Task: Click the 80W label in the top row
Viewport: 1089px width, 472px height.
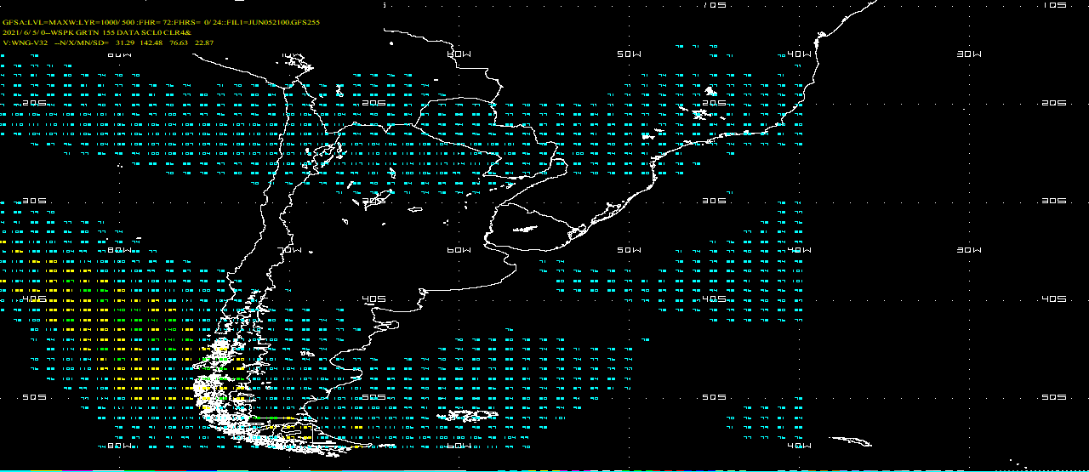Action: click(x=119, y=54)
